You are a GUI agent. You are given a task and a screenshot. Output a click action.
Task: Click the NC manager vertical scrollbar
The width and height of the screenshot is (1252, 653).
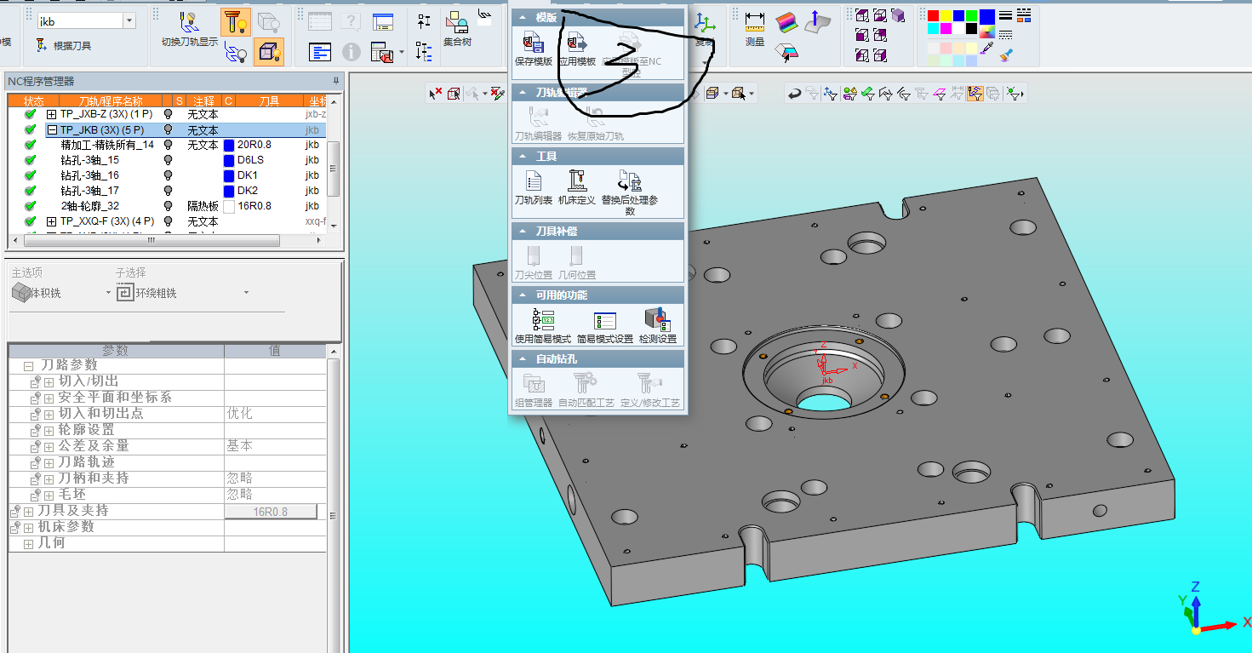coord(334,167)
